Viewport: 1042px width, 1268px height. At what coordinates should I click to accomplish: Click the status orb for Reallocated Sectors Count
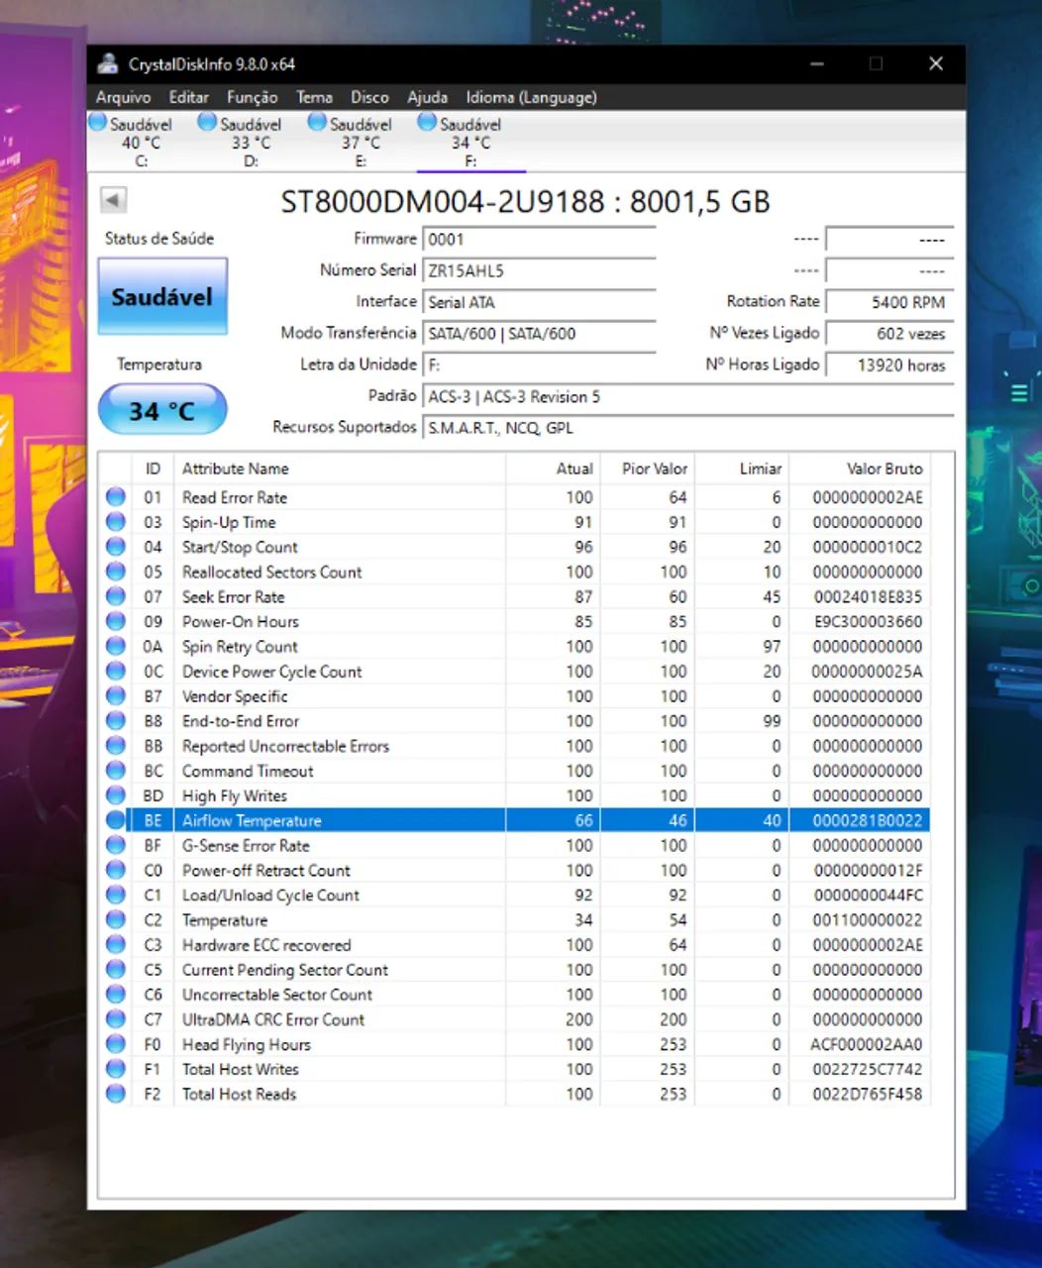(116, 572)
